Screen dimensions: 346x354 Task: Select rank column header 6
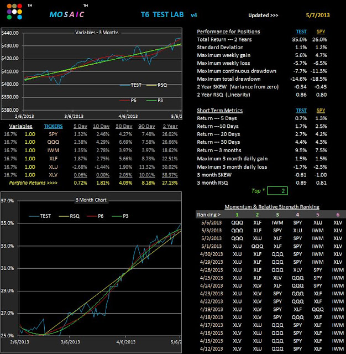[x=338, y=215]
